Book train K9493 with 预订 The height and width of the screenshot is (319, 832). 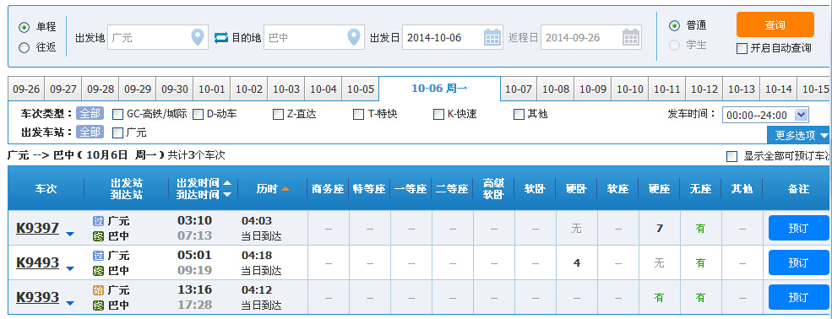[x=798, y=262]
